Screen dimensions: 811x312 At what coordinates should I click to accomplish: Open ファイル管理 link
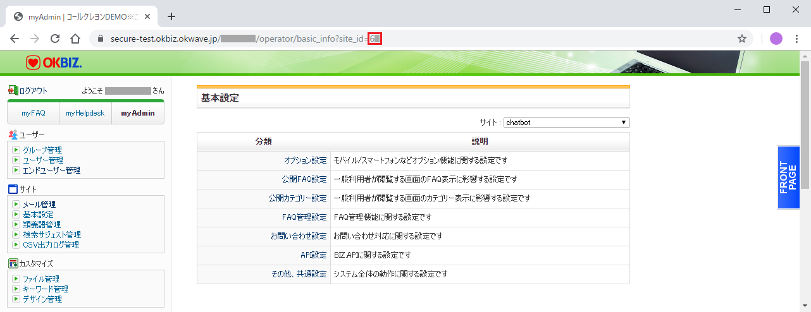(41, 279)
